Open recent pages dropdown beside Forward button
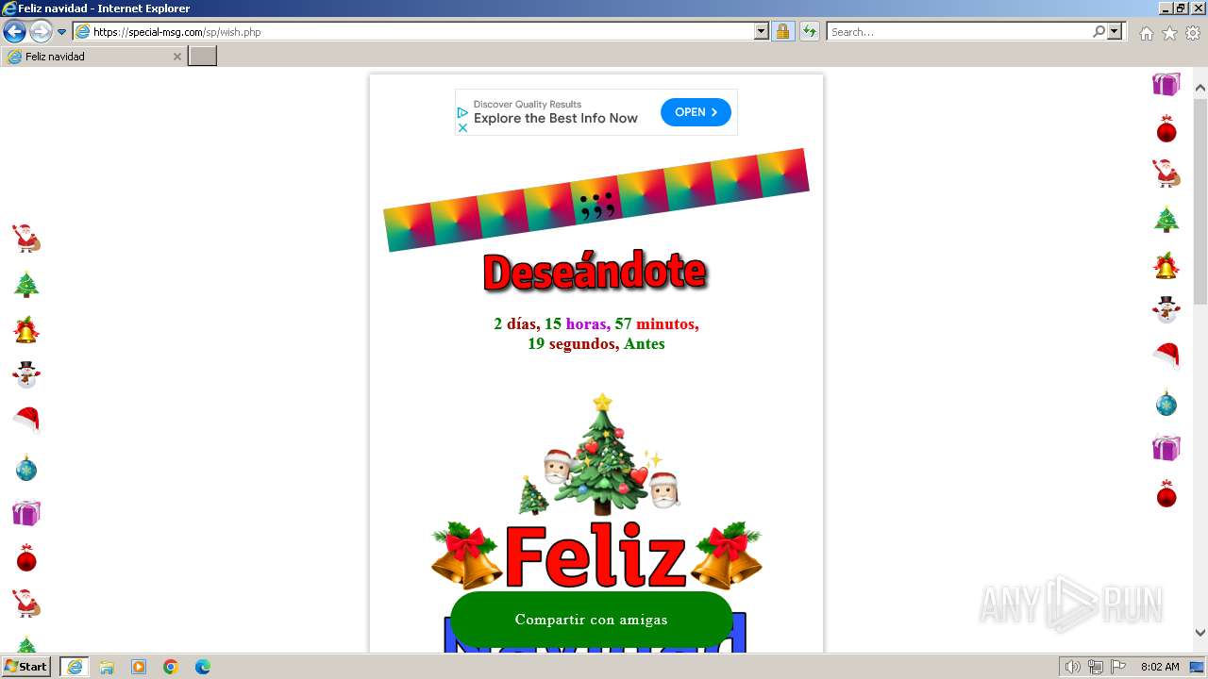The height and width of the screenshot is (679, 1208). (x=62, y=32)
